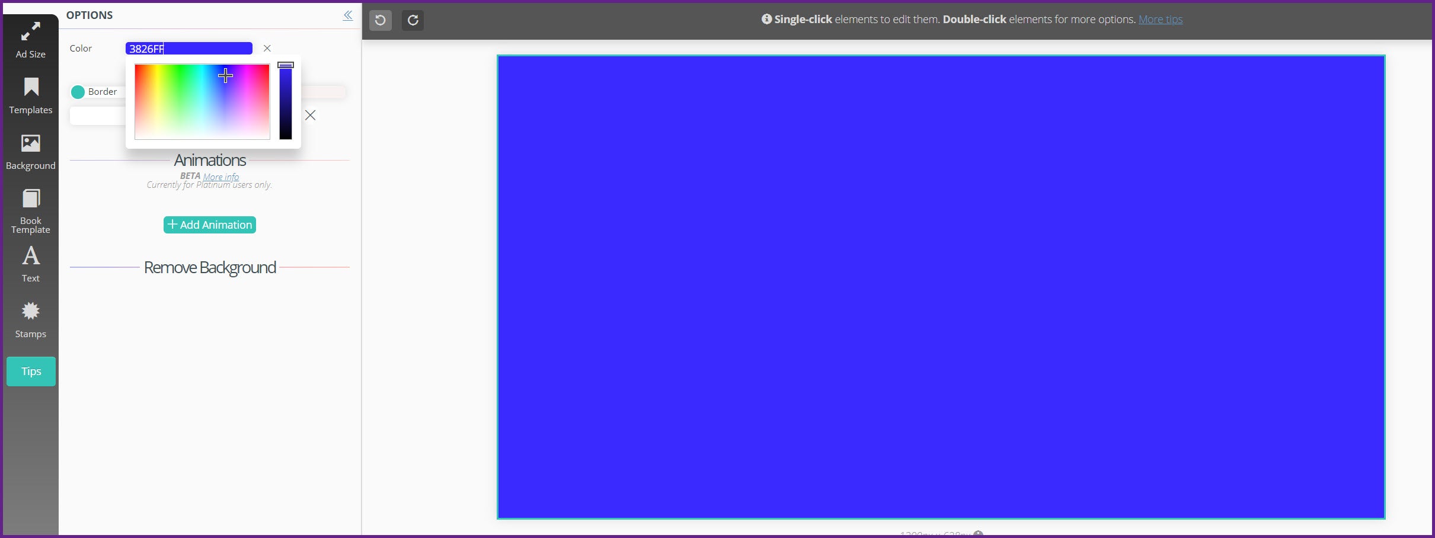This screenshot has width=1435, height=538.
Task: Click the redo arrow button
Action: tap(413, 20)
